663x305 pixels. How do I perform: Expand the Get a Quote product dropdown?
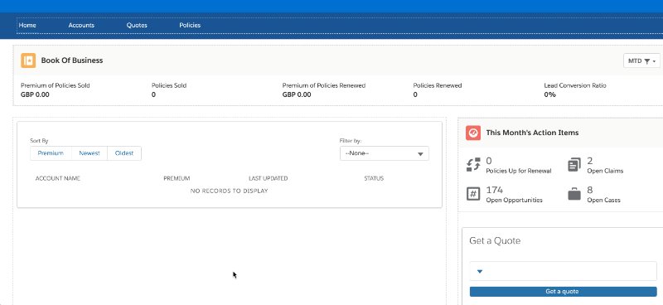click(564, 271)
